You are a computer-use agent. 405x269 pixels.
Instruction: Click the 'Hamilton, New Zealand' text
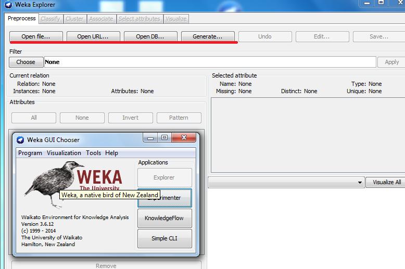[x=48, y=244]
